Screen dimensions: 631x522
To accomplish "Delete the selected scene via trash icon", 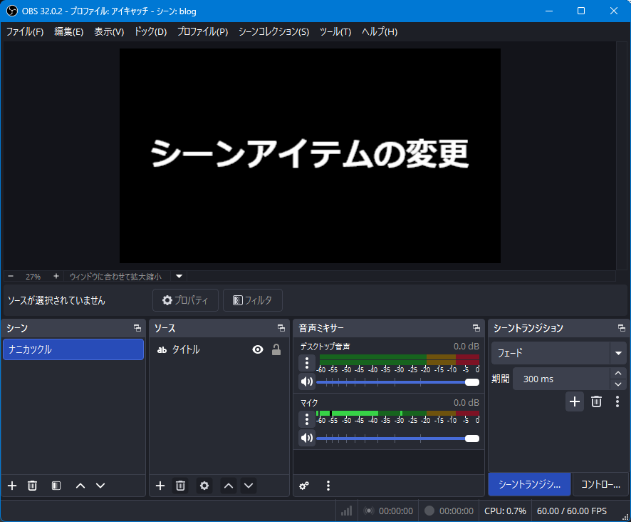I will [x=32, y=486].
